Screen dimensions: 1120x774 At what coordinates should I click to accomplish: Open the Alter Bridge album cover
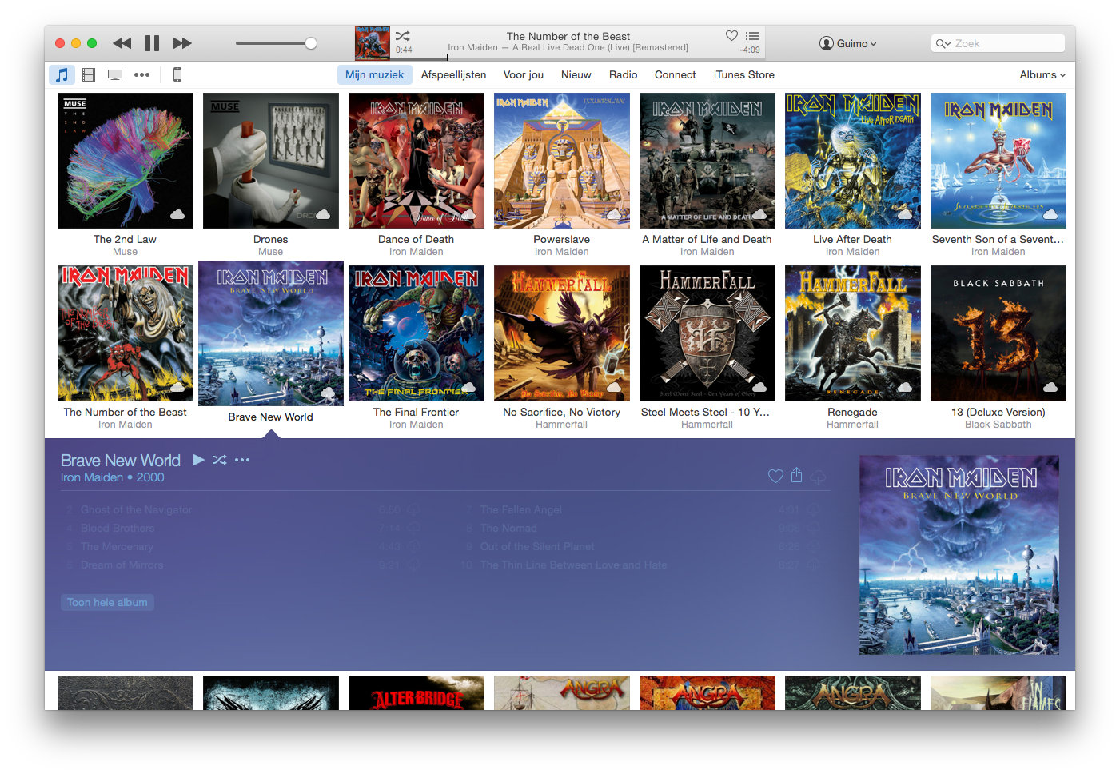[417, 692]
